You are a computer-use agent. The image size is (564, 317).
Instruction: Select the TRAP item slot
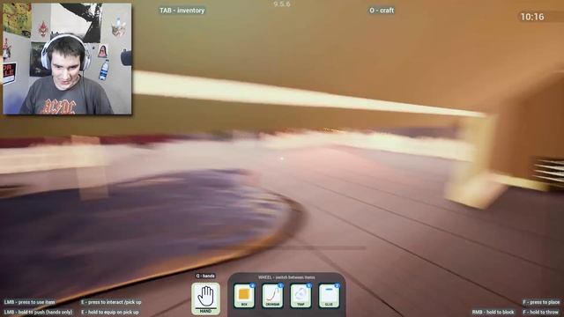(301, 296)
